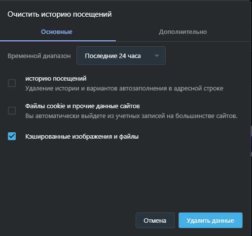252x236 pixels.
Task: Enable the историю посещений checkbox
Action: 12,83
